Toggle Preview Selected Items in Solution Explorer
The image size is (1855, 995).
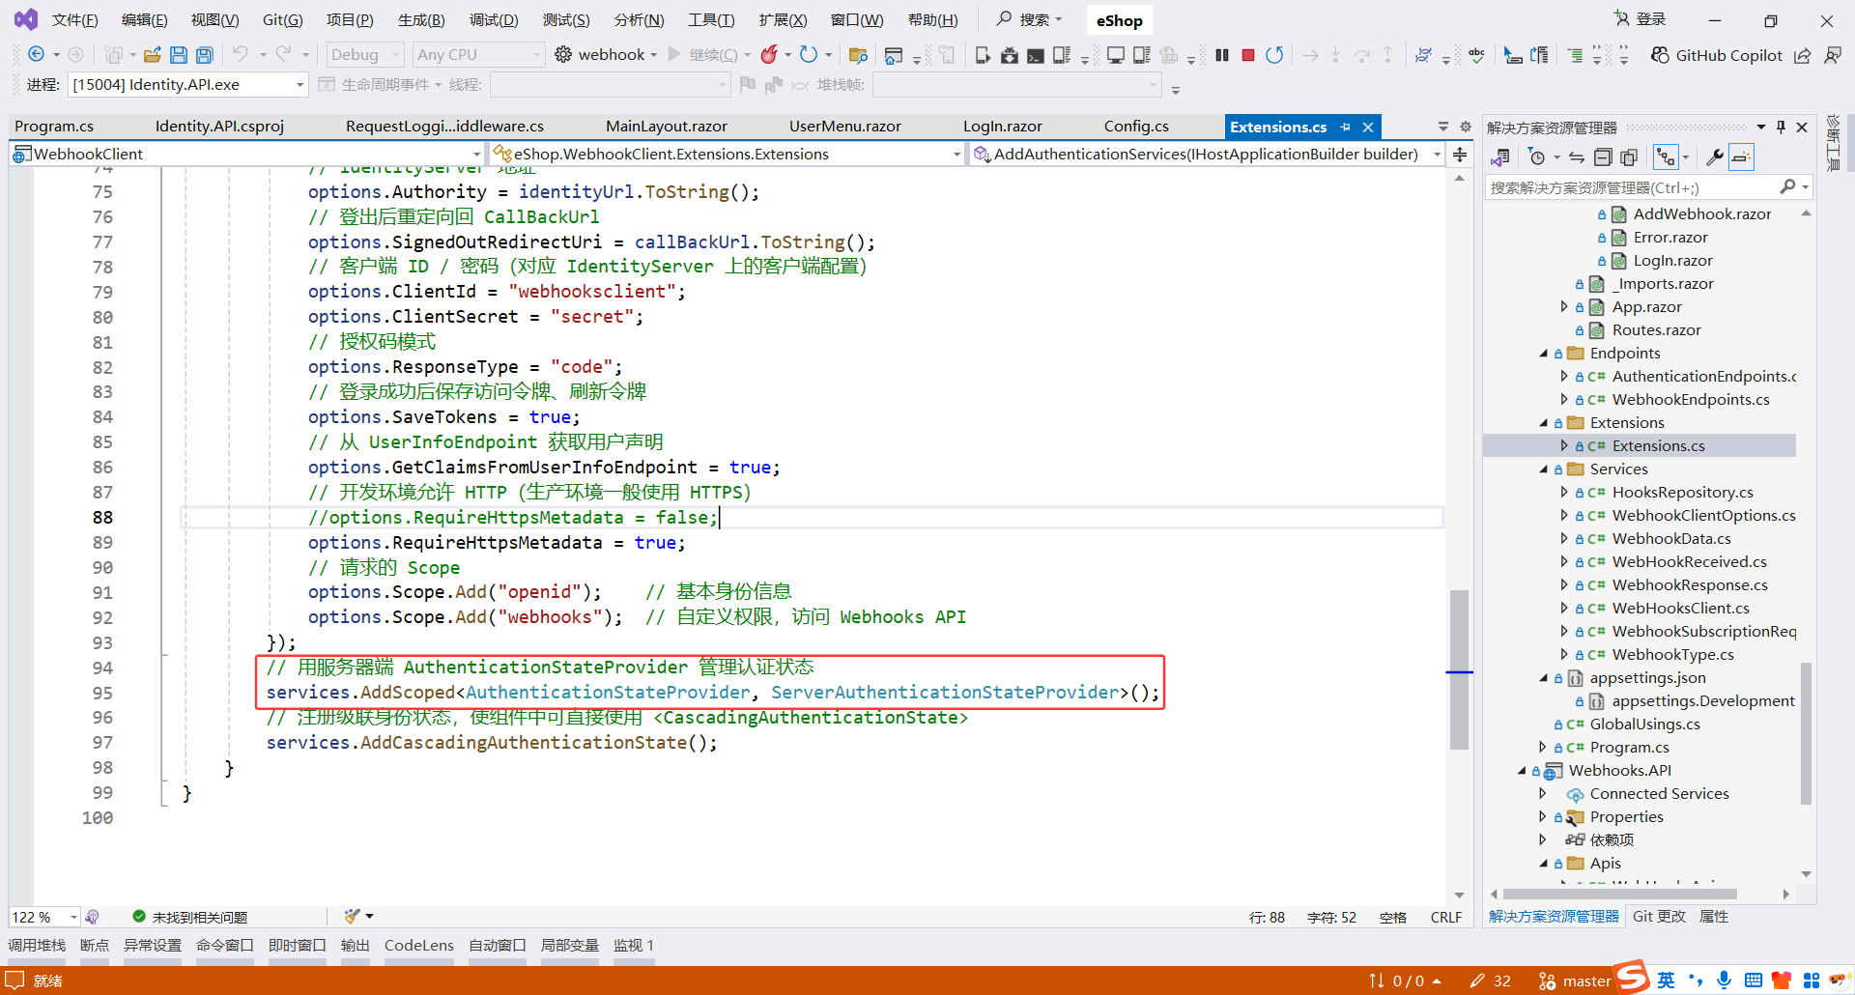coord(1741,156)
